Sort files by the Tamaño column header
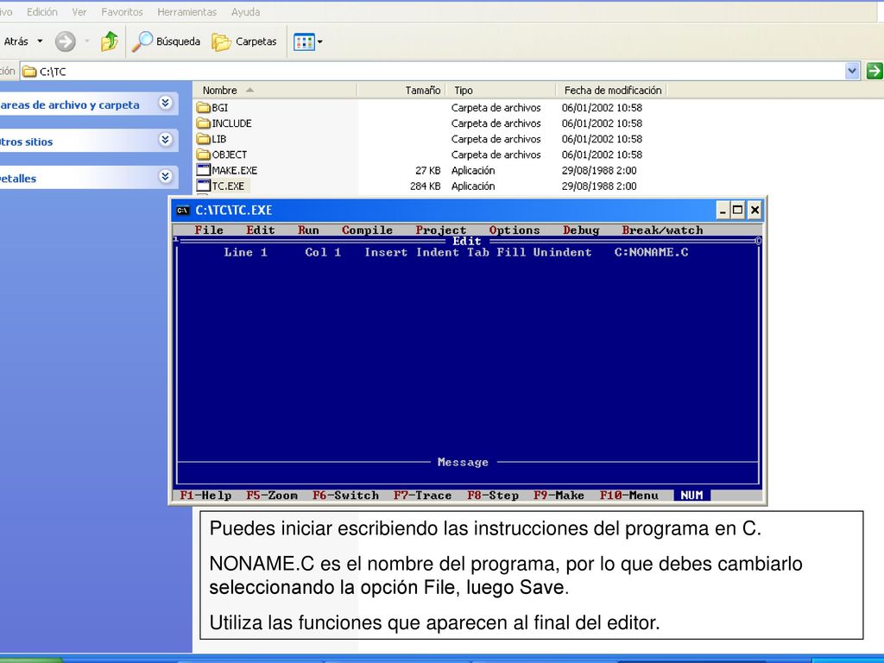 (x=401, y=90)
